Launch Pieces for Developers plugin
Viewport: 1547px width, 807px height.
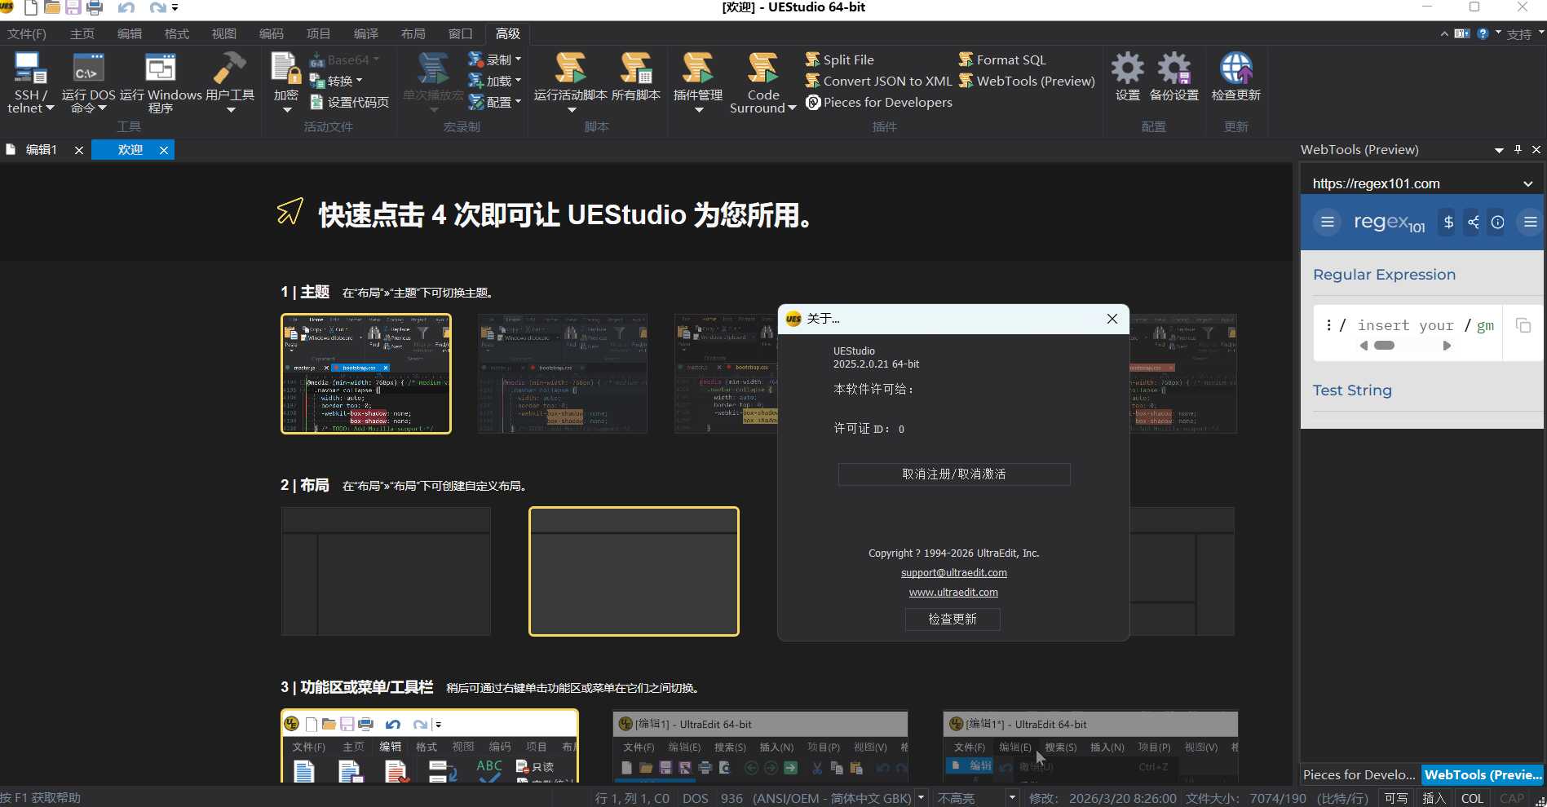tap(879, 102)
